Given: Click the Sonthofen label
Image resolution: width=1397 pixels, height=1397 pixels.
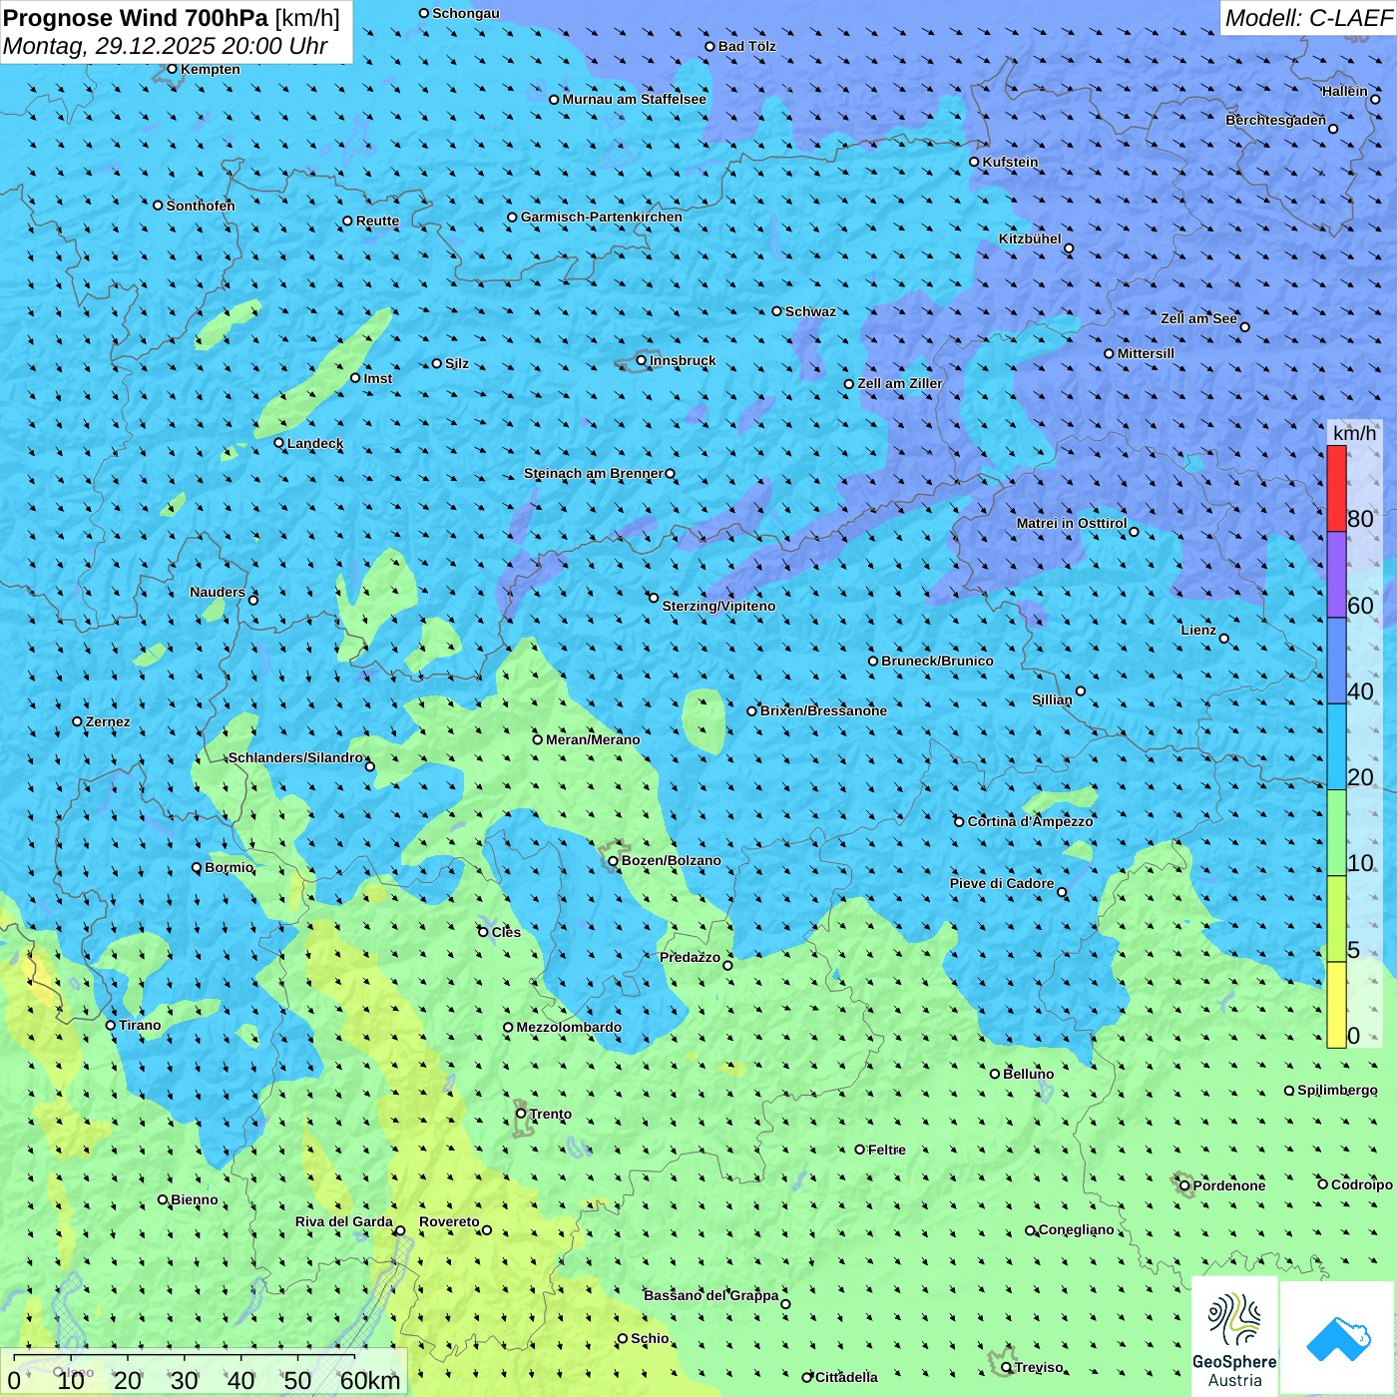Looking at the screenshot, I should click(201, 206).
